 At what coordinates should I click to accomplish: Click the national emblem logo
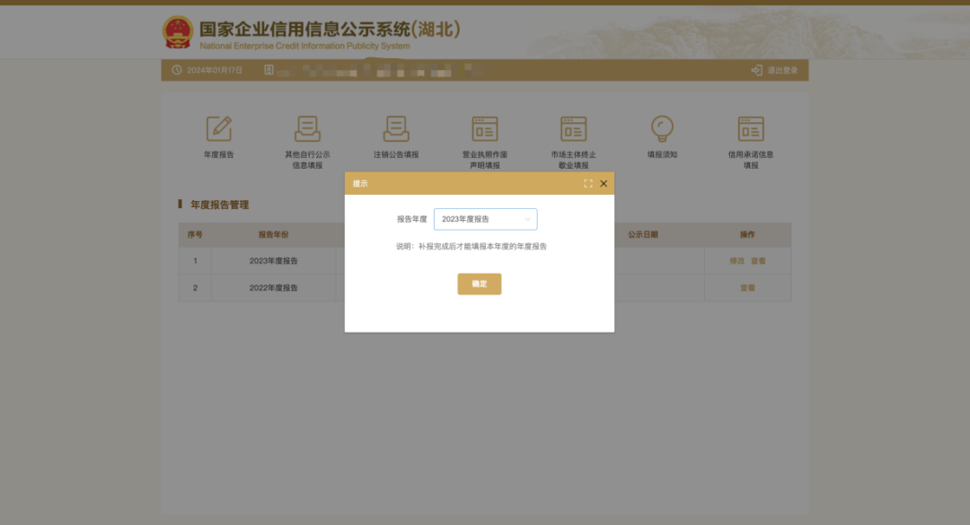coord(178,33)
